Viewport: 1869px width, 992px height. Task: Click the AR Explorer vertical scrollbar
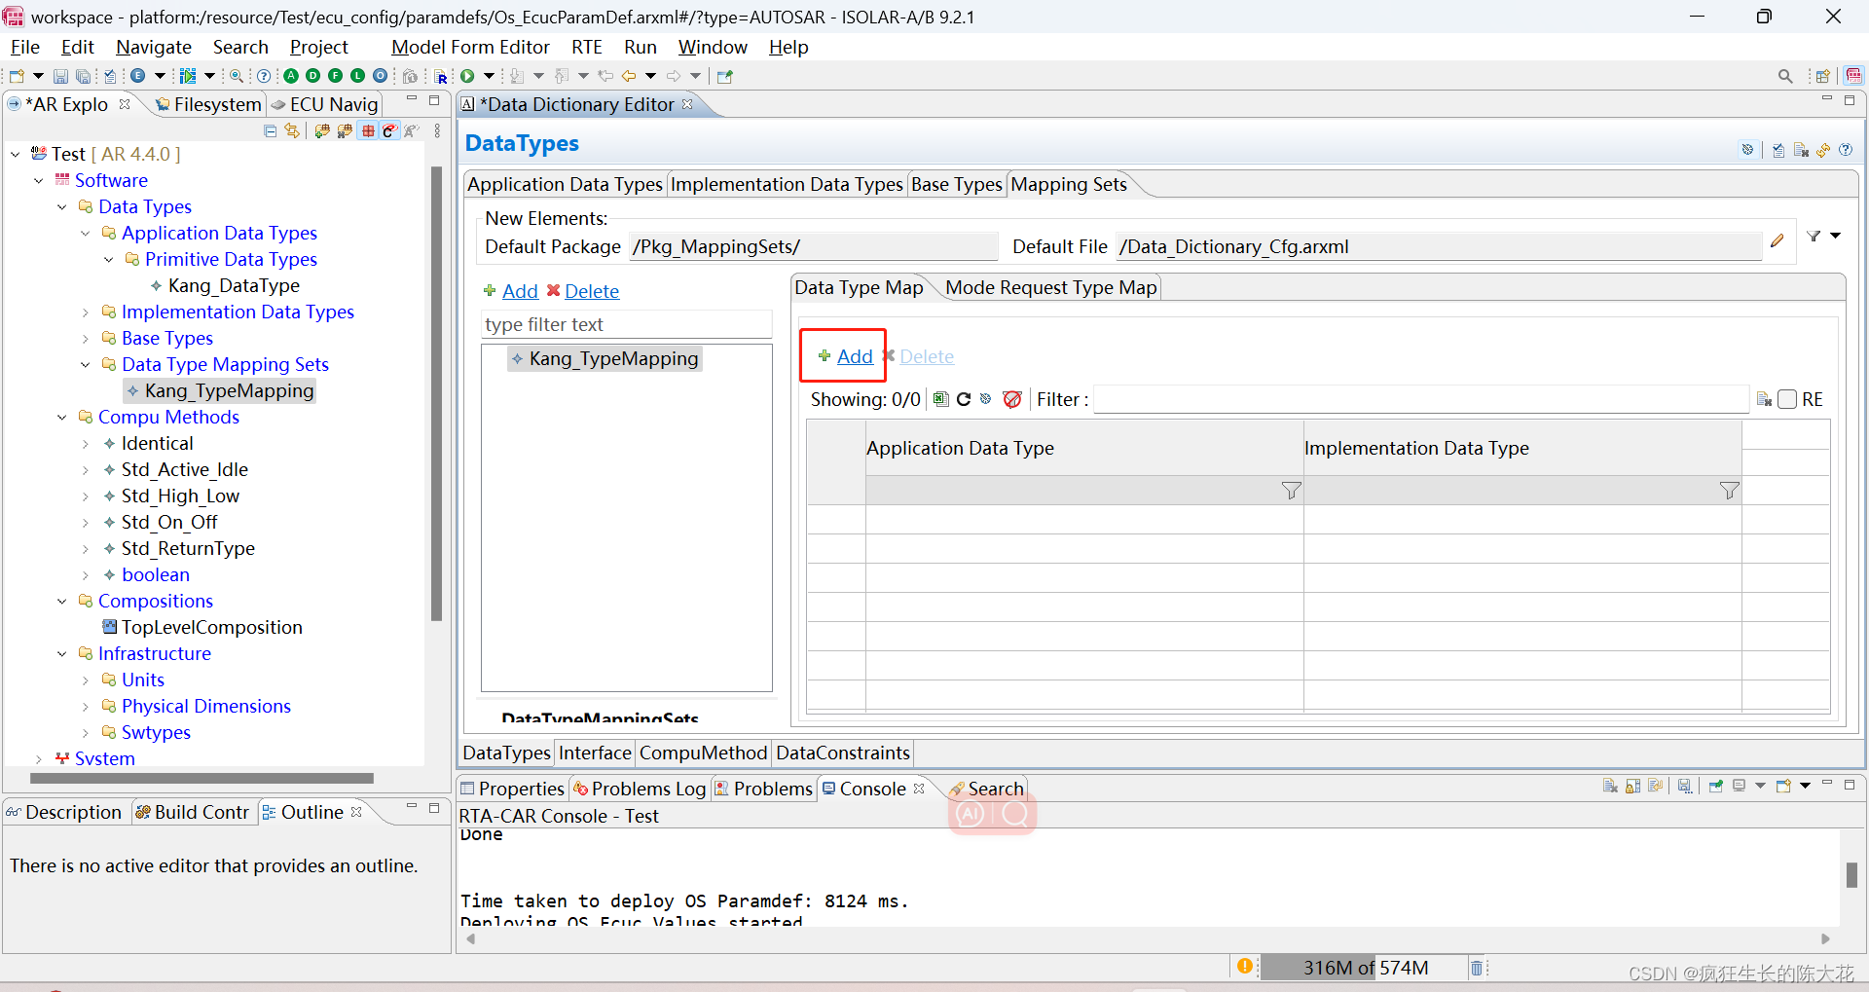pos(436,393)
